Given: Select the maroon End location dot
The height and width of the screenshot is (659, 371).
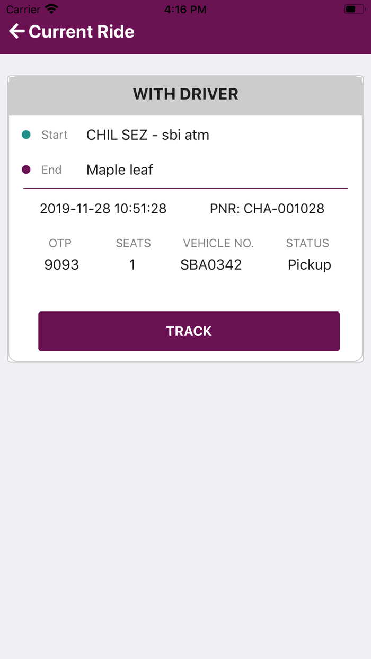Looking at the screenshot, I should 26,170.
